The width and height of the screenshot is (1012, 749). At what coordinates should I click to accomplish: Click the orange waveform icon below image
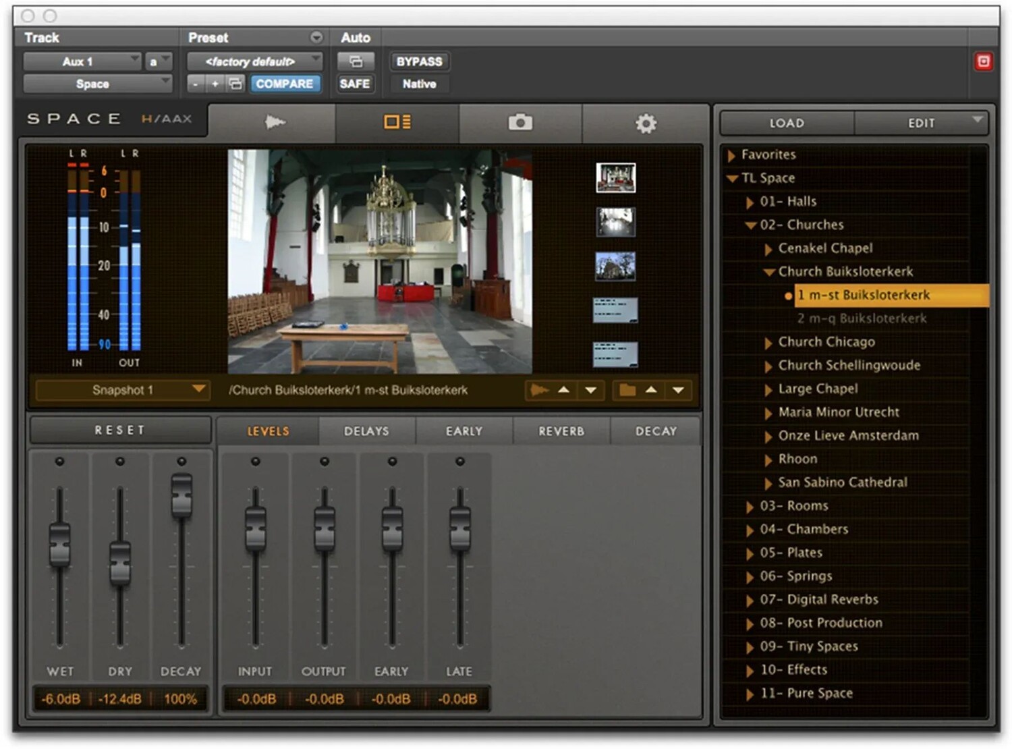pos(539,390)
